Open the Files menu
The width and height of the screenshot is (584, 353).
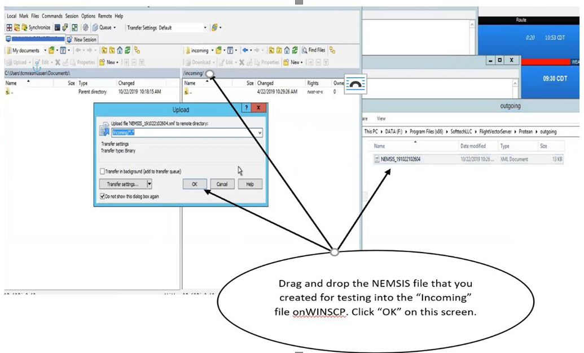coord(35,16)
